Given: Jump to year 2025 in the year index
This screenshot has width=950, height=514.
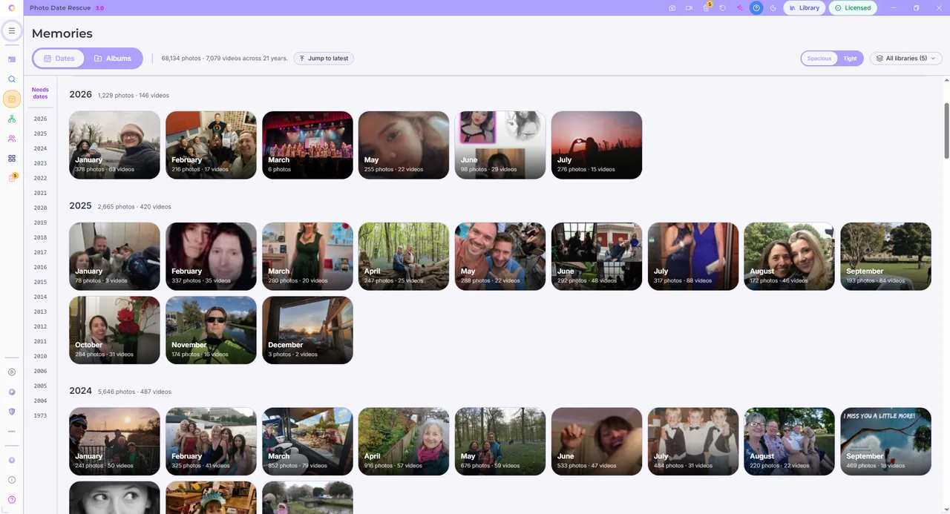Looking at the screenshot, I should coord(40,134).
